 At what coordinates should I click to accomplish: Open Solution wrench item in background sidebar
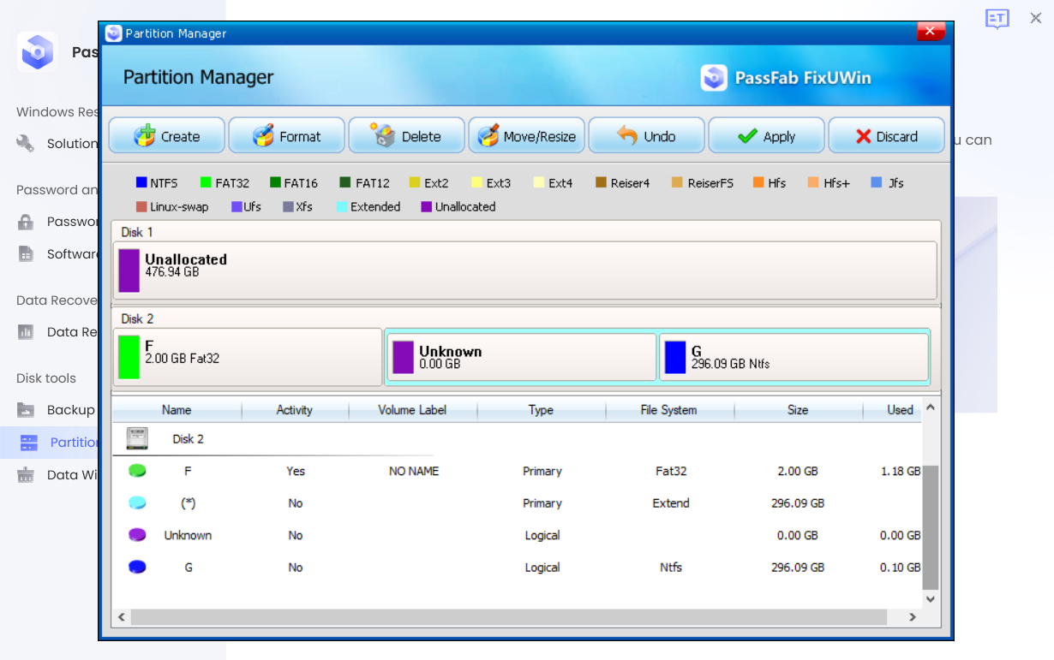[x=57, y=144]
